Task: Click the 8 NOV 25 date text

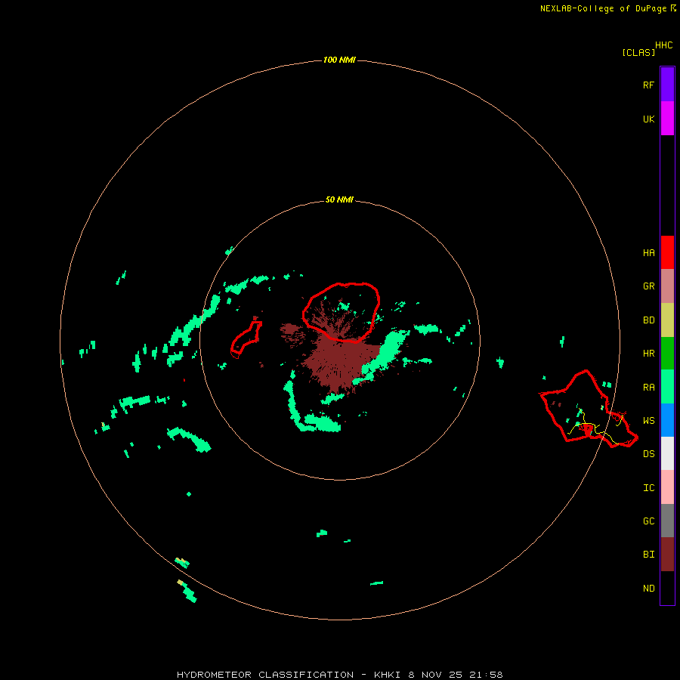Action: tap(435, 675)
